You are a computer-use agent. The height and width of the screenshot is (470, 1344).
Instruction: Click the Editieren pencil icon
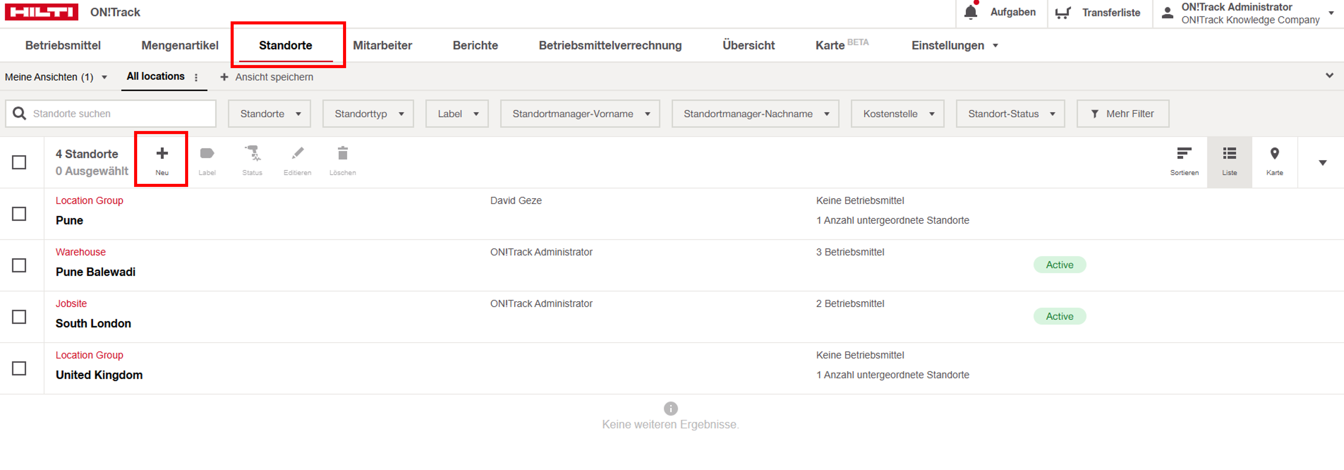(x=298, y=153)
